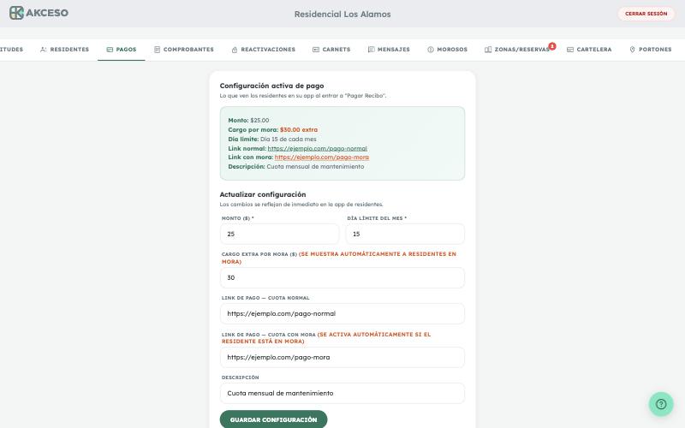Image resolution: width=685 pixels, height=428 pixels.
Task: Click the Cargo extra por mora field
Action: click(342, 277)
